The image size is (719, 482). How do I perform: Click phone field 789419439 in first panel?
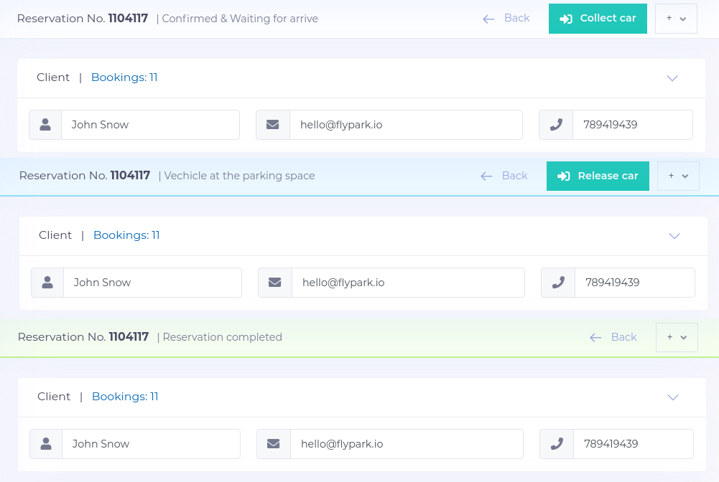point(632,125)
